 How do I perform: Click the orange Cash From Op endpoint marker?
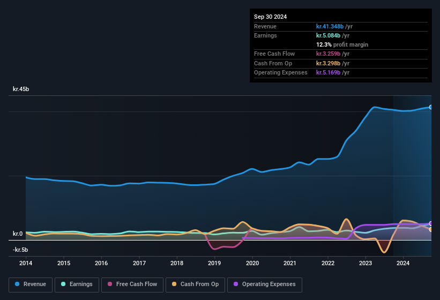(x=431, y=229)
